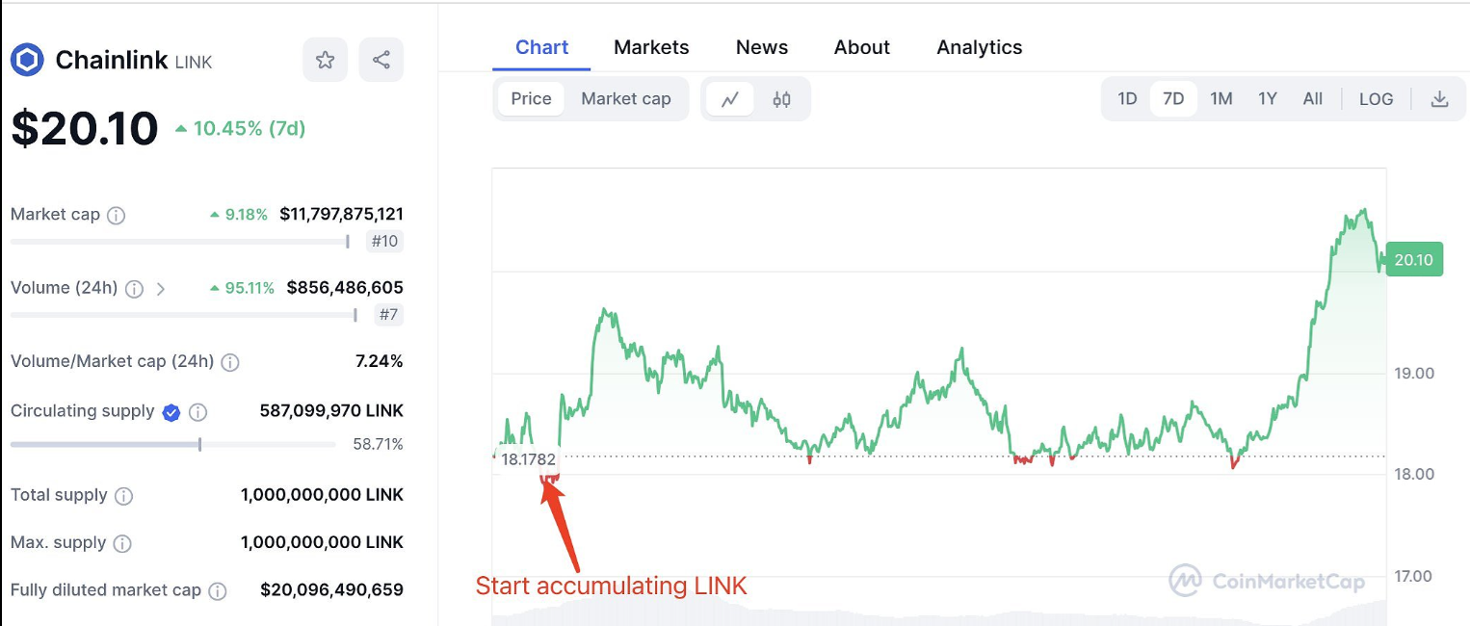Viewport: 1470px width, 626px height.
Task: Click info icon next to Volume (24h)
Action: point(135,289)
